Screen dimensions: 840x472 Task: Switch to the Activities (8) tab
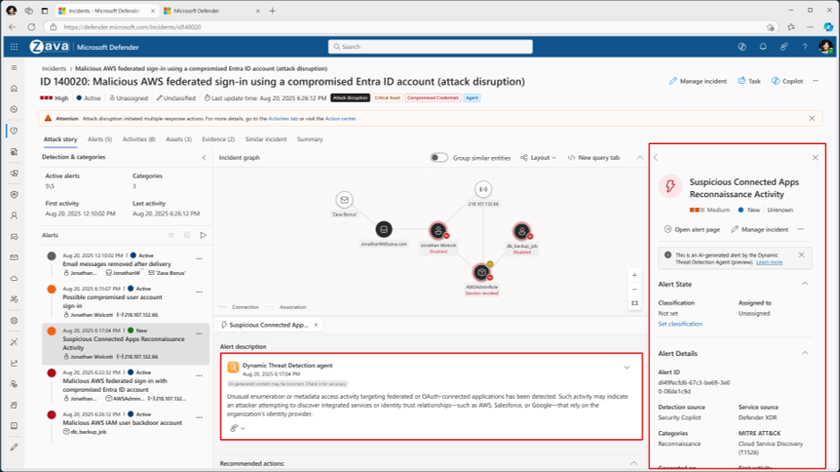[139, 139]
